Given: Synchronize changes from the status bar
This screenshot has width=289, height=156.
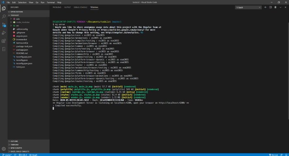Looking at the screenshot, I should click(15, 155).
